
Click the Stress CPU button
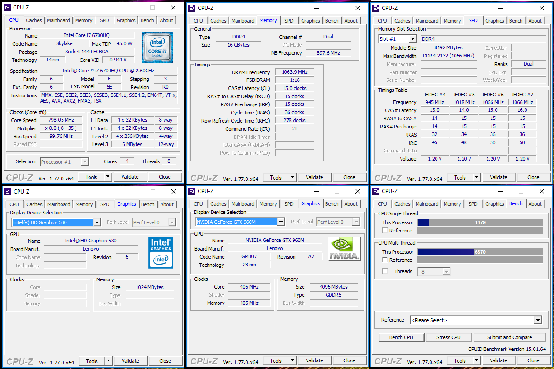pos(449,337)
